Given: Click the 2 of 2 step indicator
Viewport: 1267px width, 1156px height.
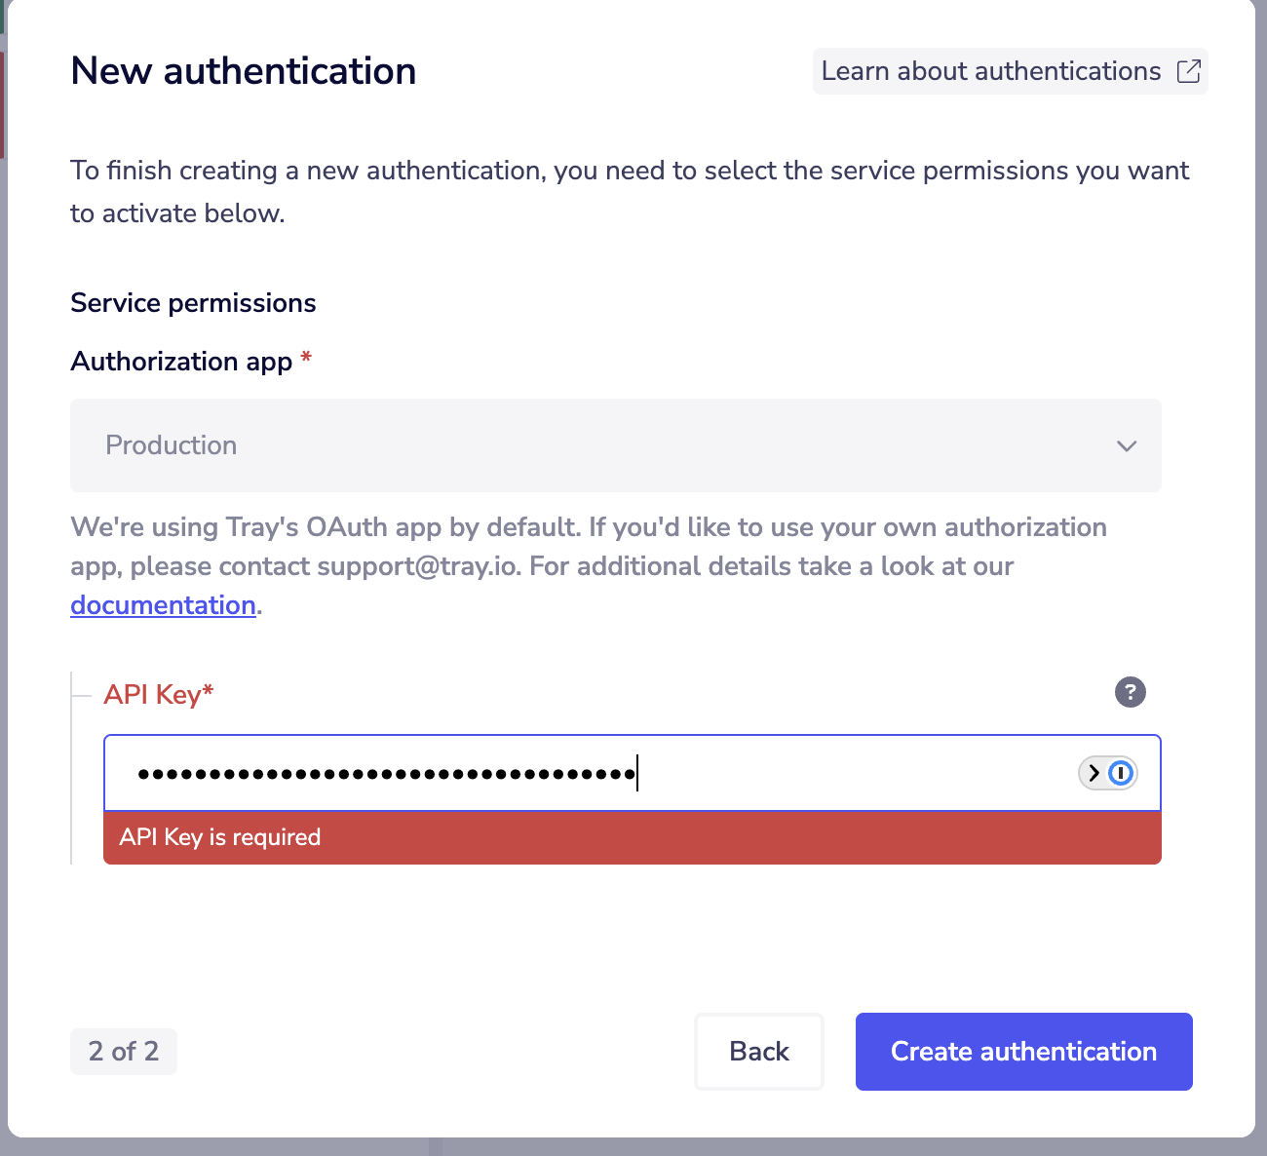Looking at the screenshot, I should (x=124, y=1052).
